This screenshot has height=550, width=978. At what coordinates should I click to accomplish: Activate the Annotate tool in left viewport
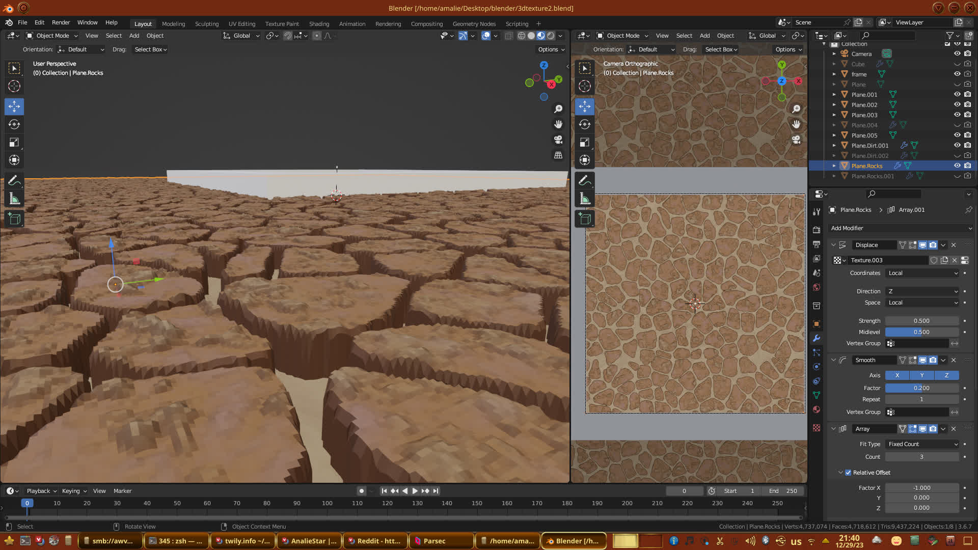[x=14, y=180]
